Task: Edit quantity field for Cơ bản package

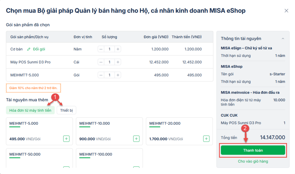Action: click(109, 49)
